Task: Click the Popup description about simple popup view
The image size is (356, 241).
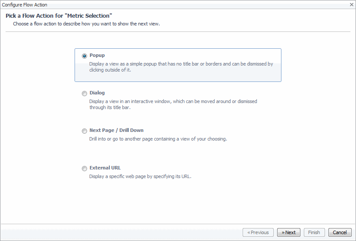Action: click(x=181, y=67)
